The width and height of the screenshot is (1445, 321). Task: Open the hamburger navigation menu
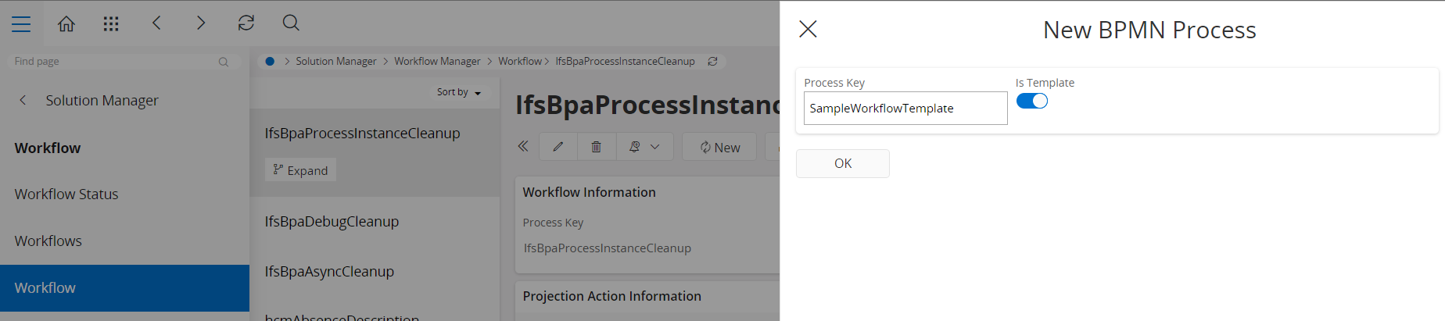(x=21, y=24)
